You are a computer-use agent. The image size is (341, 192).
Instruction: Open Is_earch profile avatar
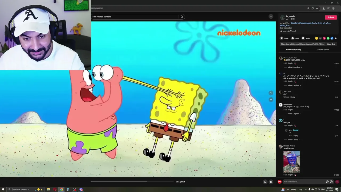click(282, 17)
